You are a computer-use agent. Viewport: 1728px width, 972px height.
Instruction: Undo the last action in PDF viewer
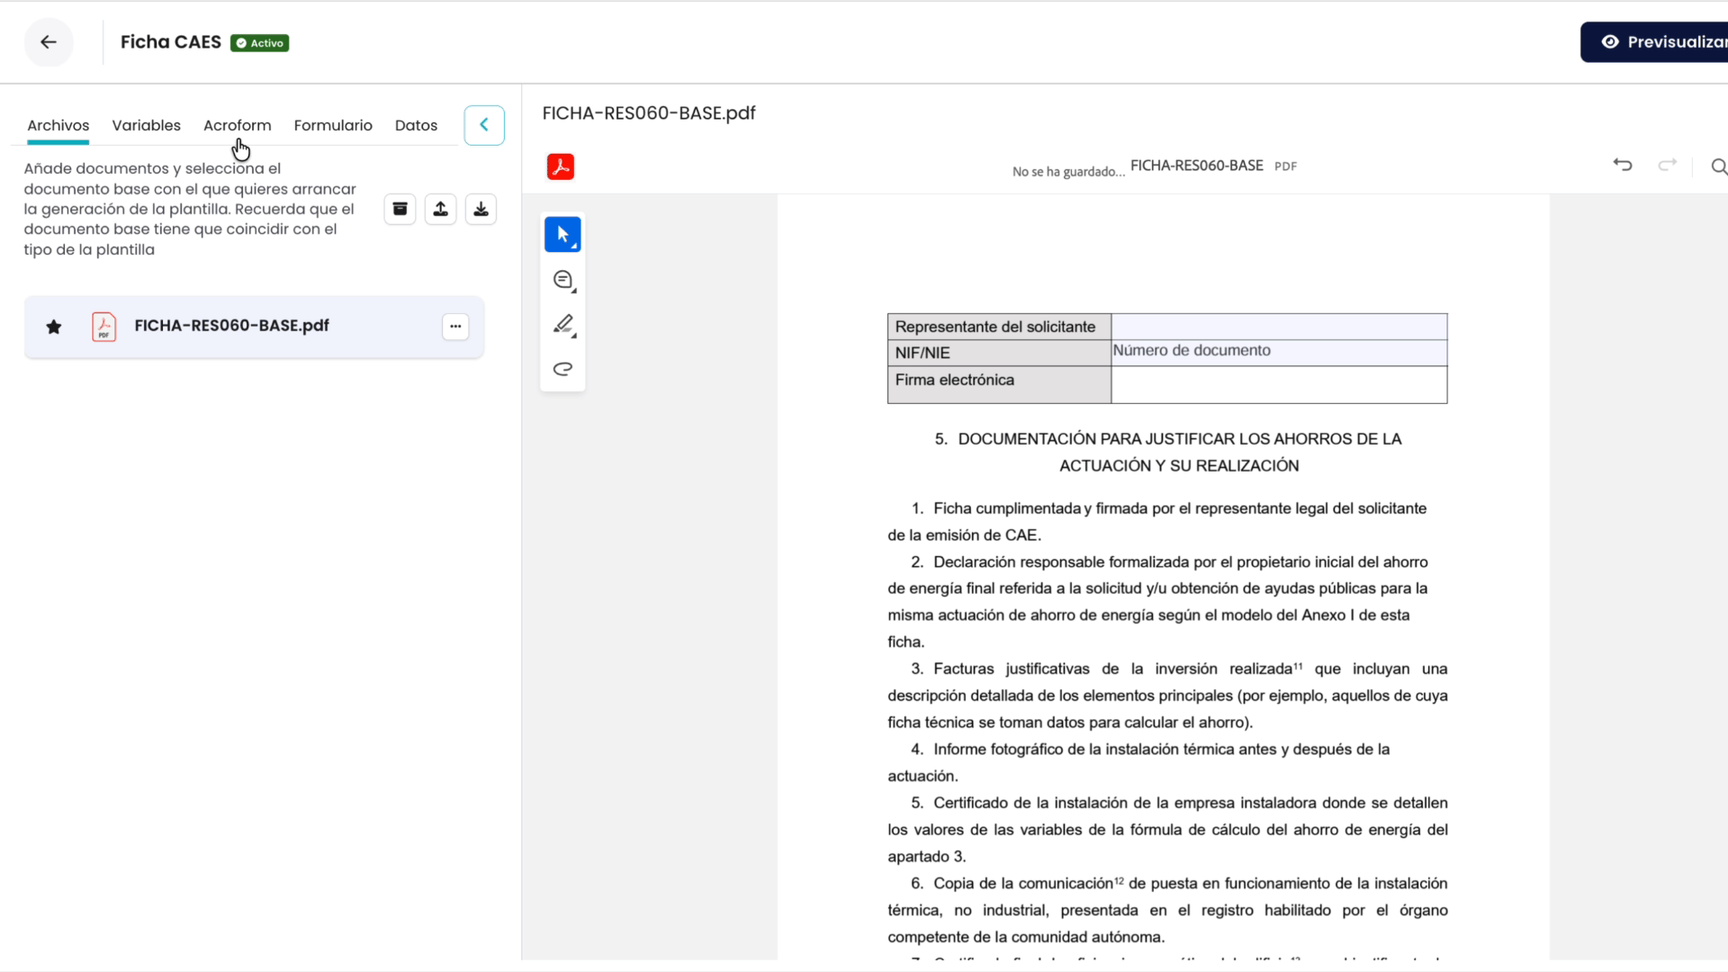(1623, 166)
